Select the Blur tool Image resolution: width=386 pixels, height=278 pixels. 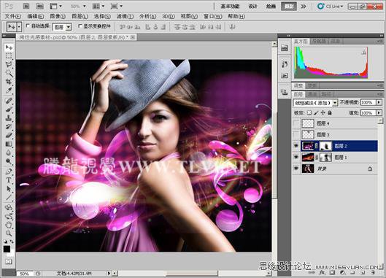pos(9,152)
